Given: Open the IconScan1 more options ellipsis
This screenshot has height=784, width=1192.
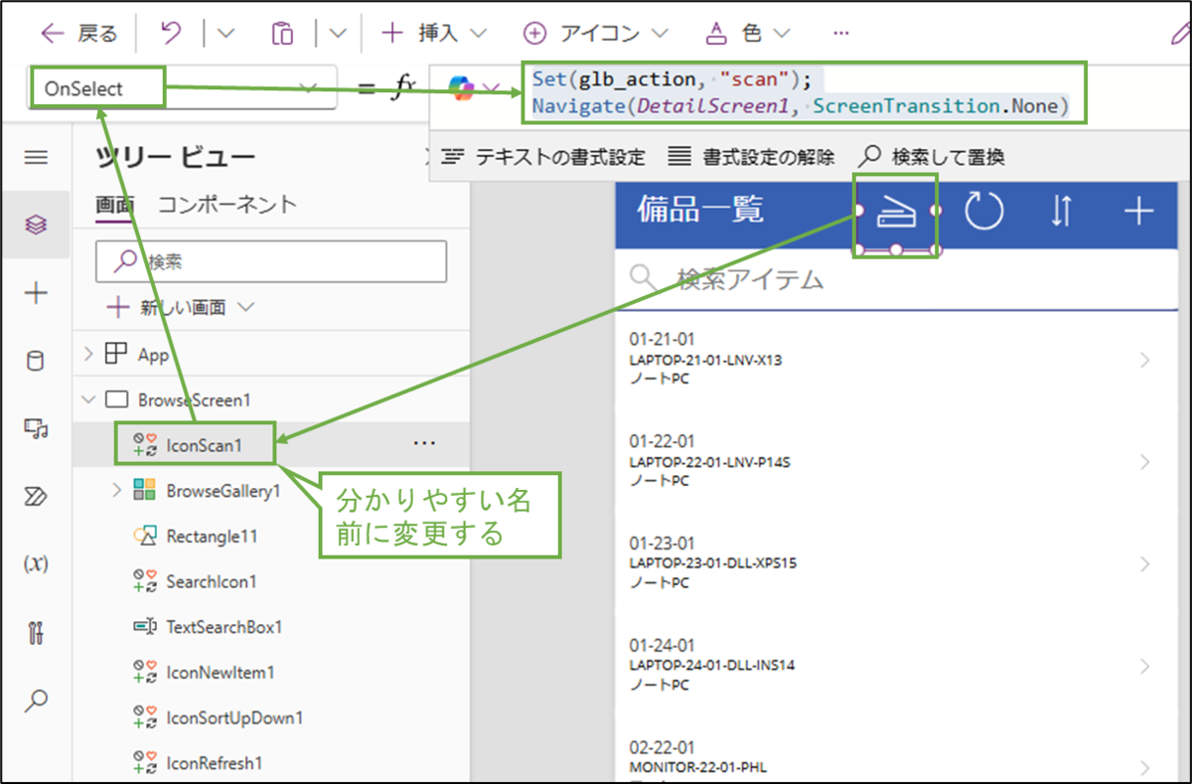Looking at the screenshot, I should click(x=424, y=444).
